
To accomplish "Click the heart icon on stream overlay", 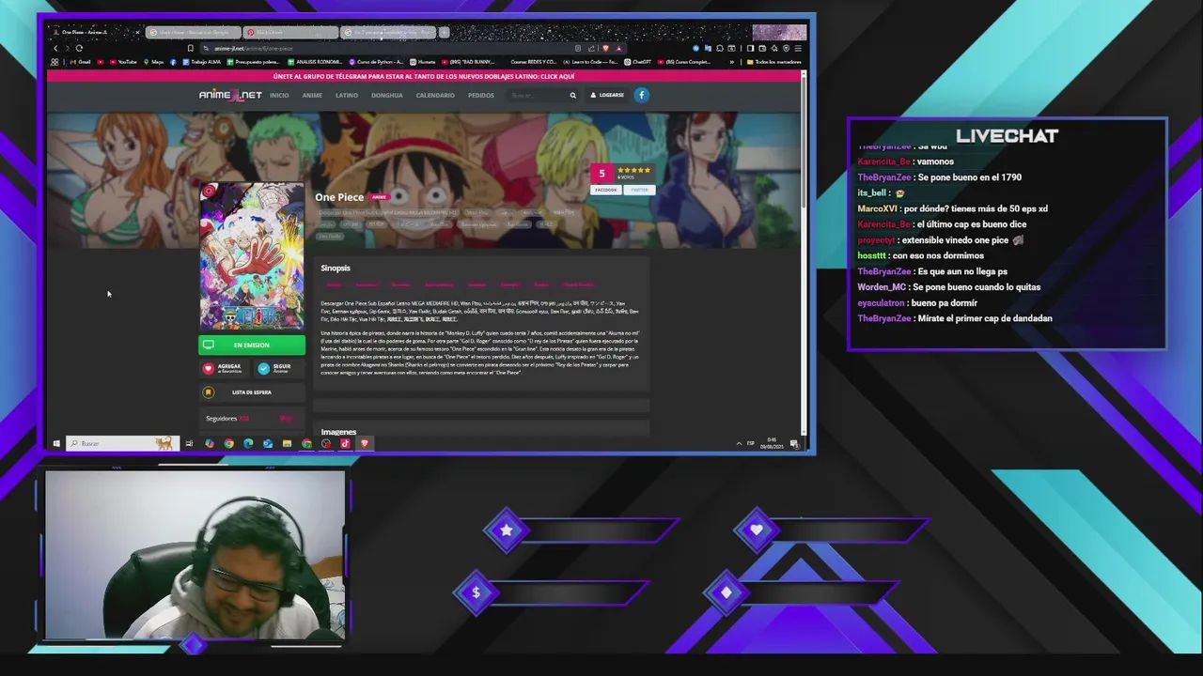I will pos(757,530).
